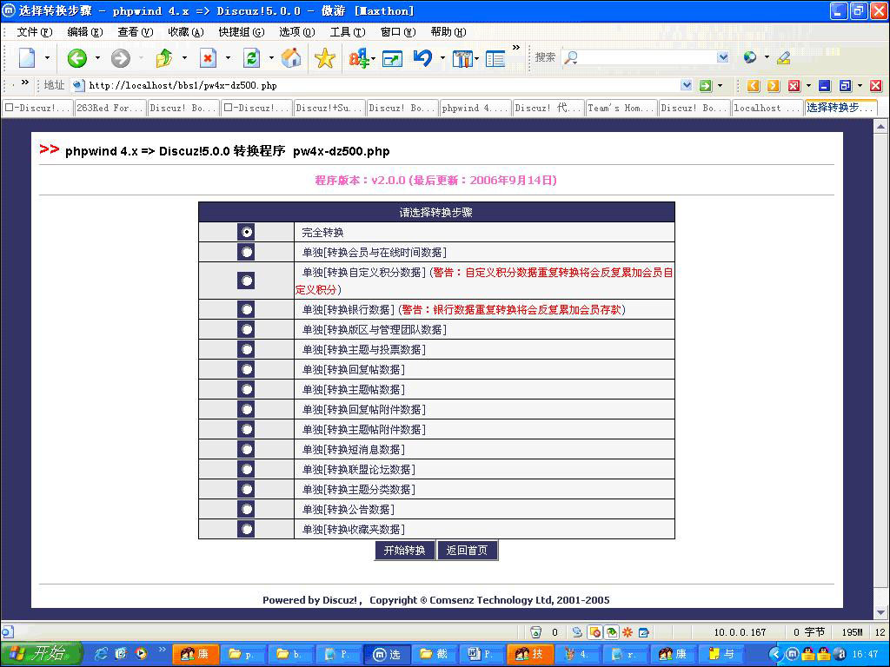Open the search box dropdown

(722, 57)
